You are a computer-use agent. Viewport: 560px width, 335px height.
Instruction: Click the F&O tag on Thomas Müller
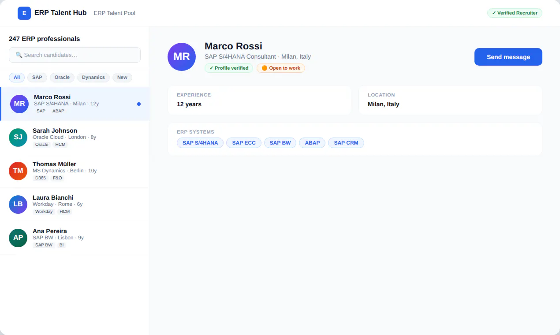coord(57,178)
